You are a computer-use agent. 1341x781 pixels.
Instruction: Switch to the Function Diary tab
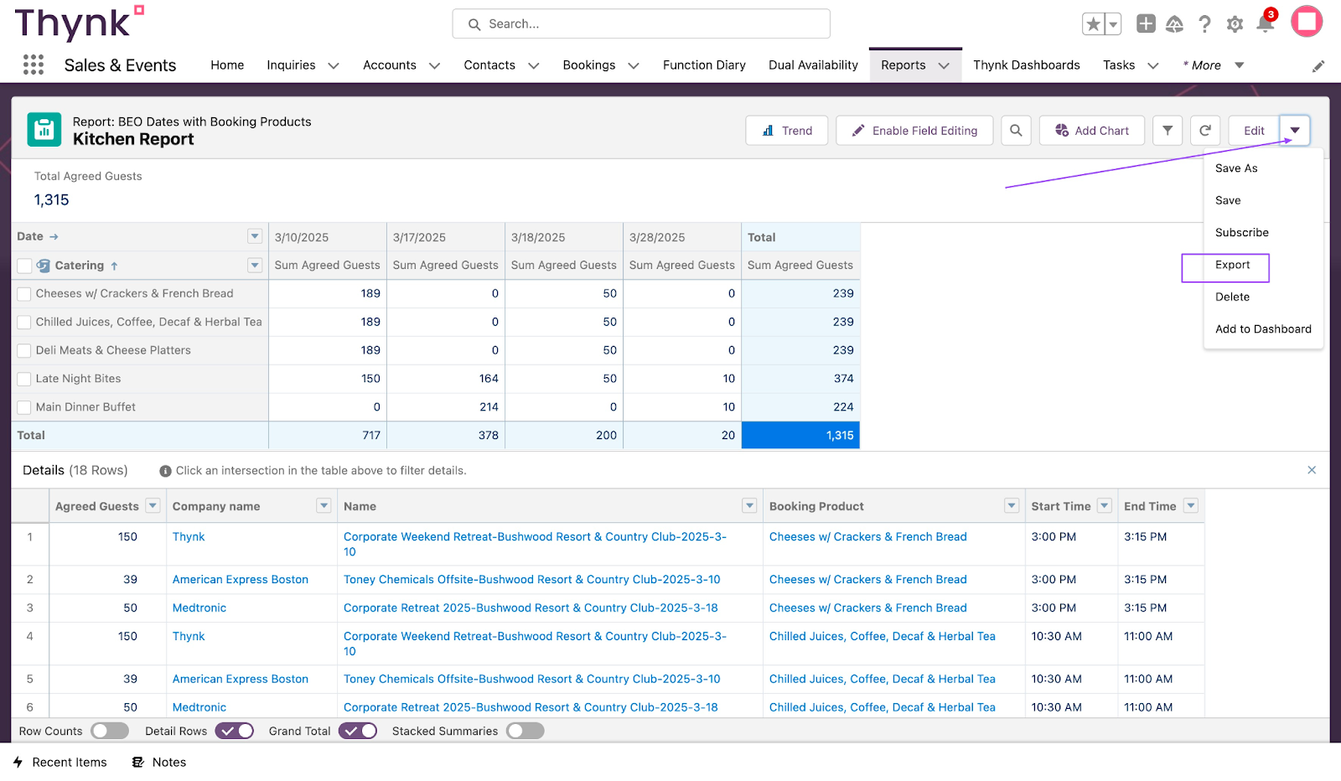click(704, 65)
